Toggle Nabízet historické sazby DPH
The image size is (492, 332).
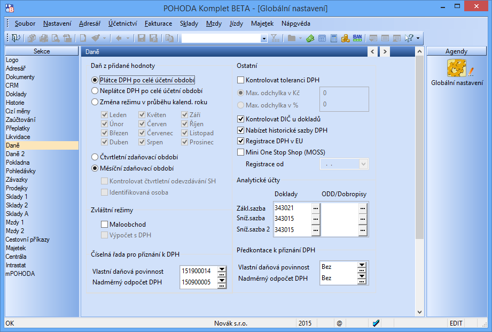[241, 130]
